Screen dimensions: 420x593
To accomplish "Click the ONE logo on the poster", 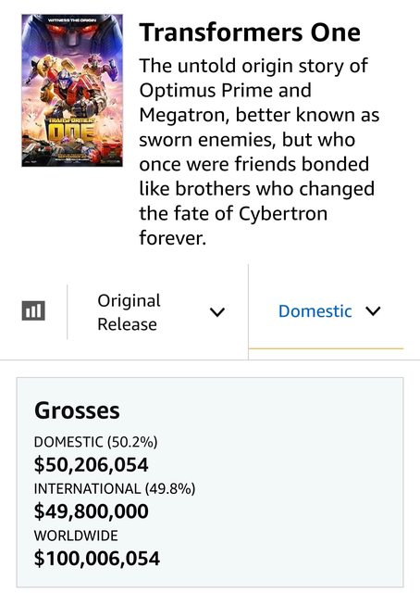I will (70, 132).
